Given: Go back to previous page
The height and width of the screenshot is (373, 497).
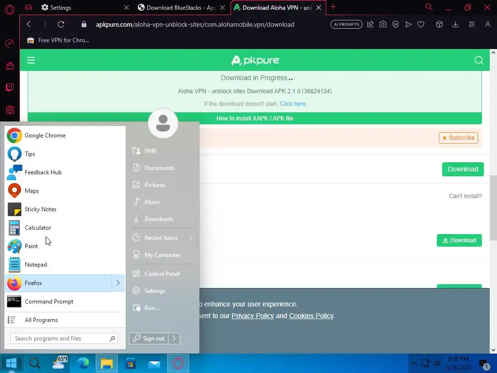Looking at the screenshot, I should (x=29, y=24).
